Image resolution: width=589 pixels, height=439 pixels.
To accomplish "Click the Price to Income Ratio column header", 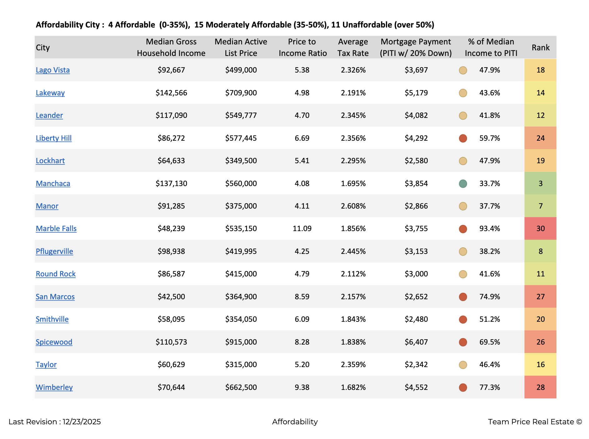I will click(x=302, y=48).
